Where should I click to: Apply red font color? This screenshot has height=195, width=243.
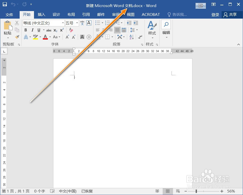45,37
